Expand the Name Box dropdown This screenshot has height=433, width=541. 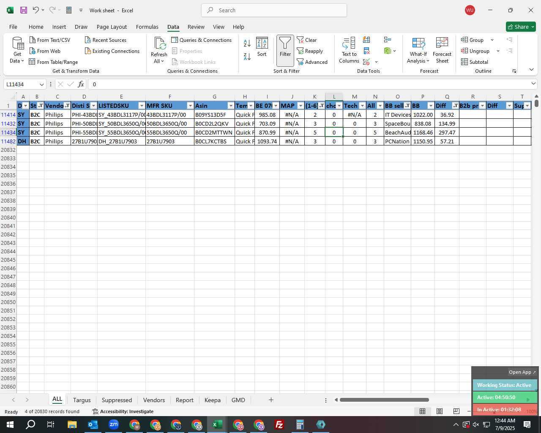pyautogui.click(x=41, y=84)
